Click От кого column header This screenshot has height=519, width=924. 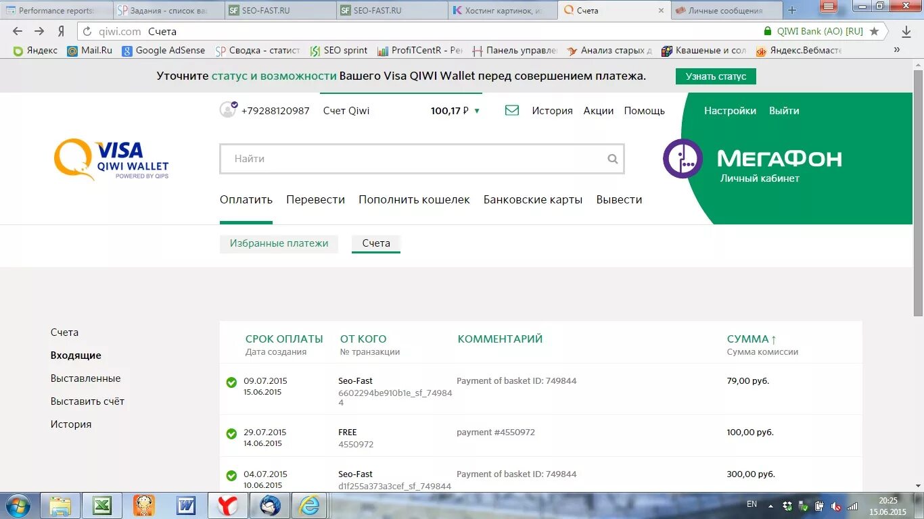(x=363, y=339)
